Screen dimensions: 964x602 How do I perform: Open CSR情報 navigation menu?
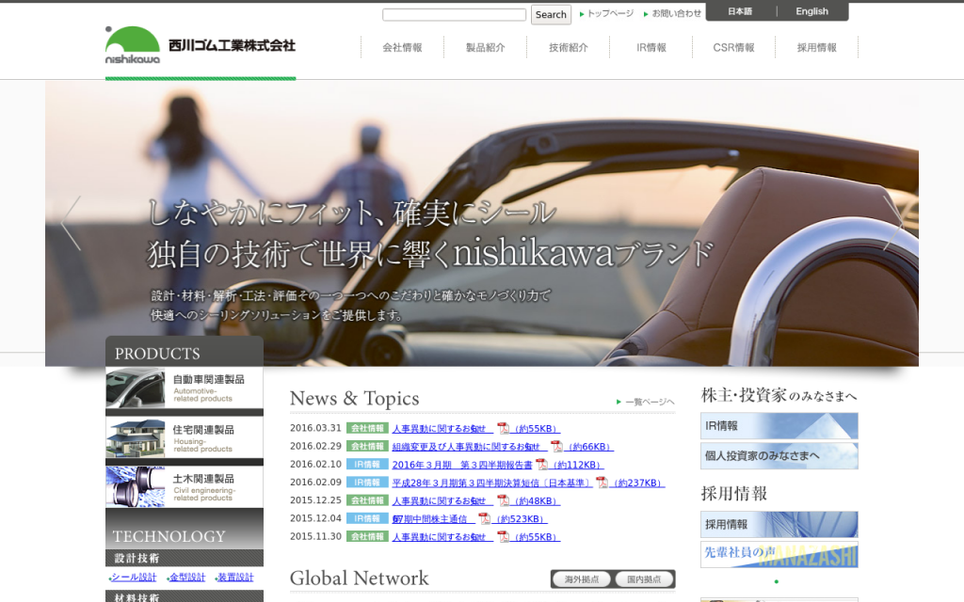pyautogui.click(x=733, y=47)
